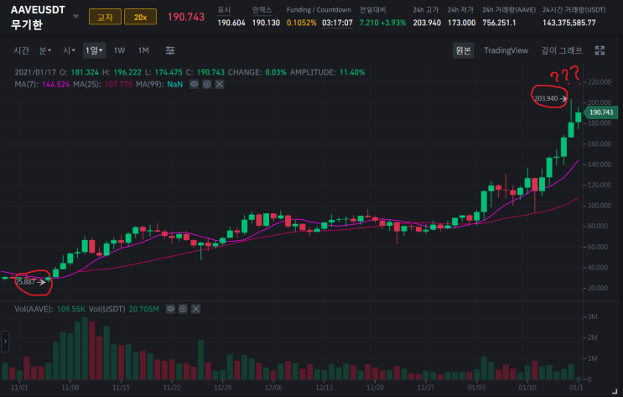Screen dimensions: 623x397
Task: Toggle fullscreen chart mode icon
Action: point(600,50)
